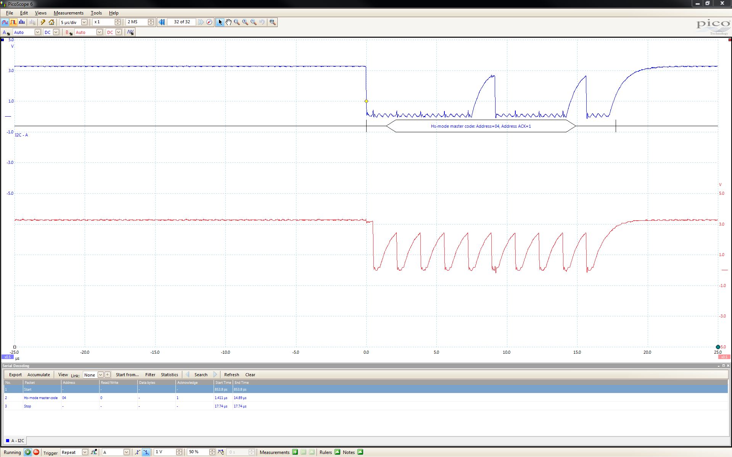This screenshot has width=732, height=457.
Task: Click the buffer index 32 of 32 field
Action: [x=182, y=22]
